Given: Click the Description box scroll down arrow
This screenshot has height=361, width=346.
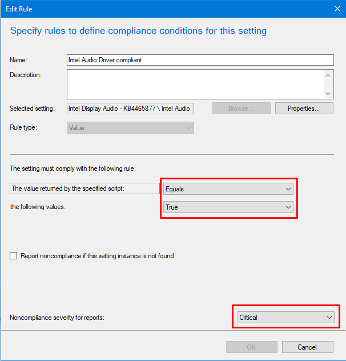Looking at the screenshot, I should (328, 93).
